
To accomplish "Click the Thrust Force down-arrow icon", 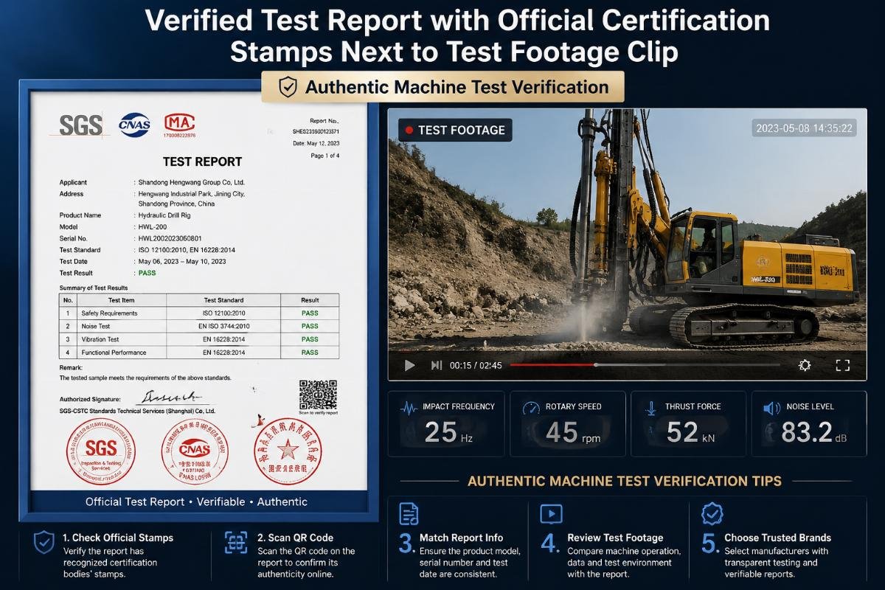I will 650,407.
